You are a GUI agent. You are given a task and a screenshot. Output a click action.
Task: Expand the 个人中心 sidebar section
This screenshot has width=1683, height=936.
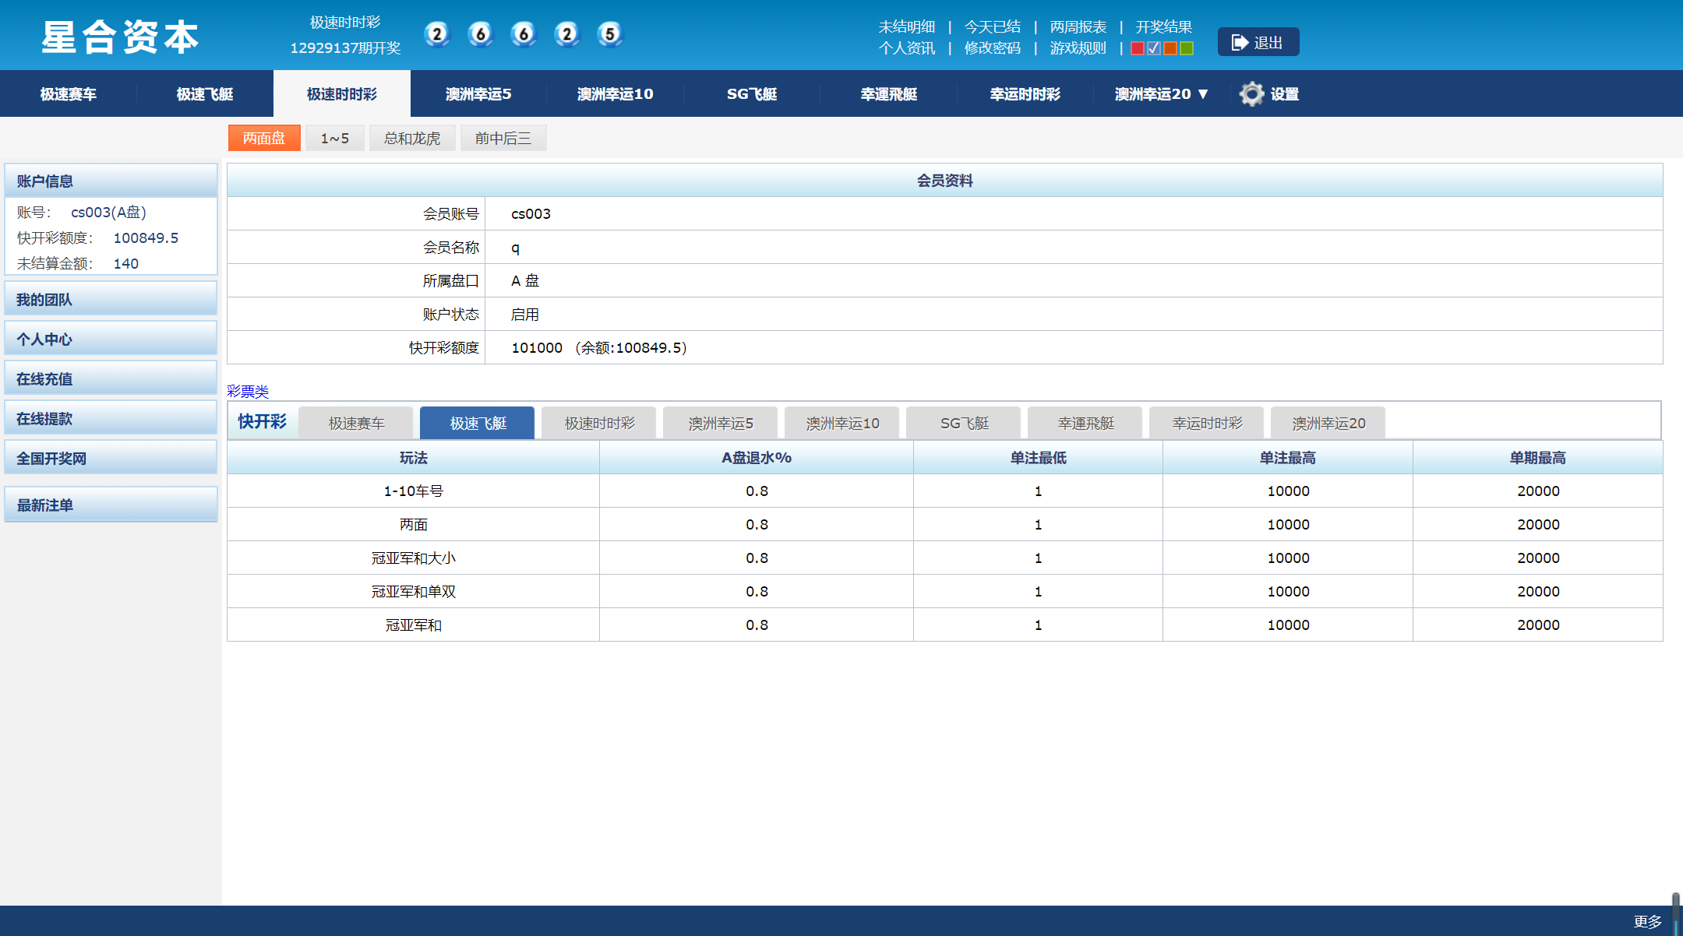click(x=111, y=339)
